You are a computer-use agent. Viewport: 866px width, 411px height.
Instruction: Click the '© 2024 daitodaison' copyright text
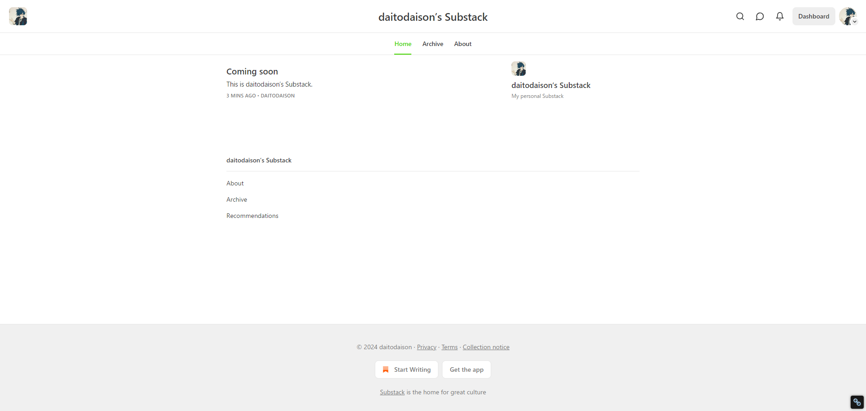click(x=384, y=347)
